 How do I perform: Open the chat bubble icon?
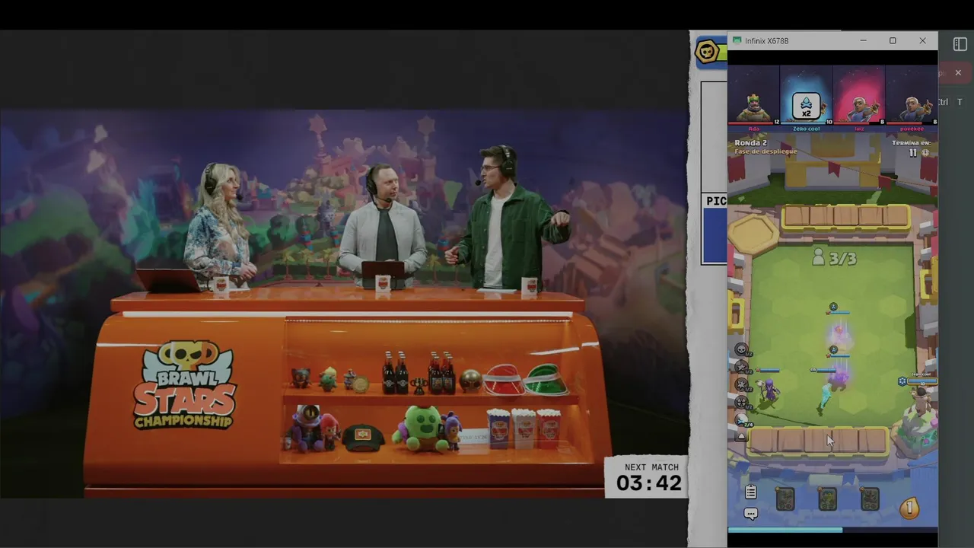coord(751,515)
